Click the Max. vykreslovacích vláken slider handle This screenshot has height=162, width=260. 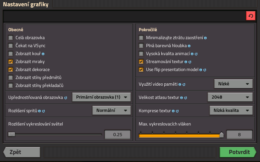(x=222, y=135)
